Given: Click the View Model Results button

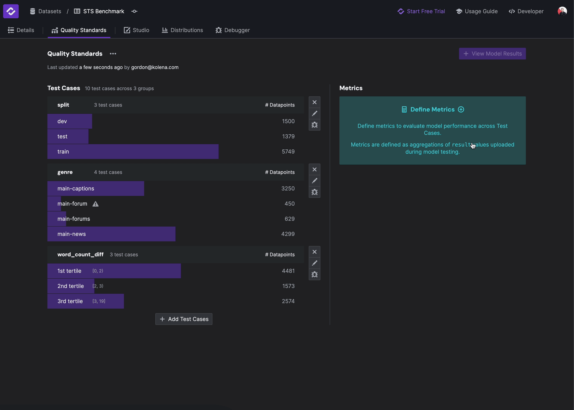Looking at the screenshot, I should [492, 54].
